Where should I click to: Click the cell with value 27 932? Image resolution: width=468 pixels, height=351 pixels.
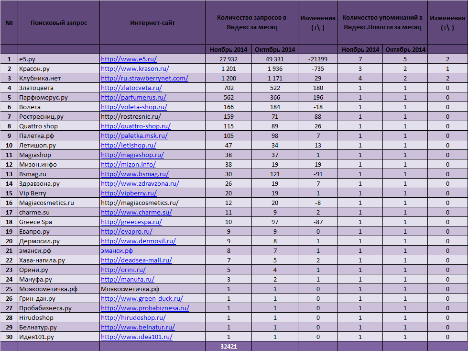tap(229, 59)
